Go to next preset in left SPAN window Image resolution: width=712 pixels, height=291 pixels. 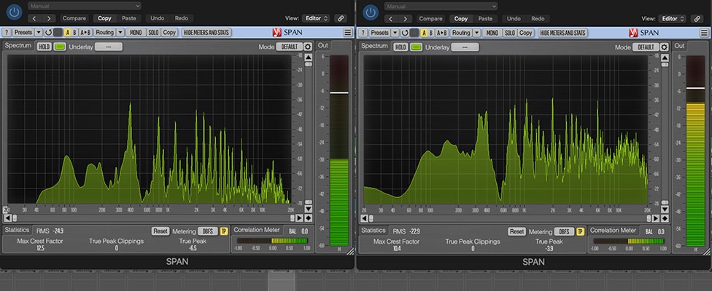tap(49, 19)
